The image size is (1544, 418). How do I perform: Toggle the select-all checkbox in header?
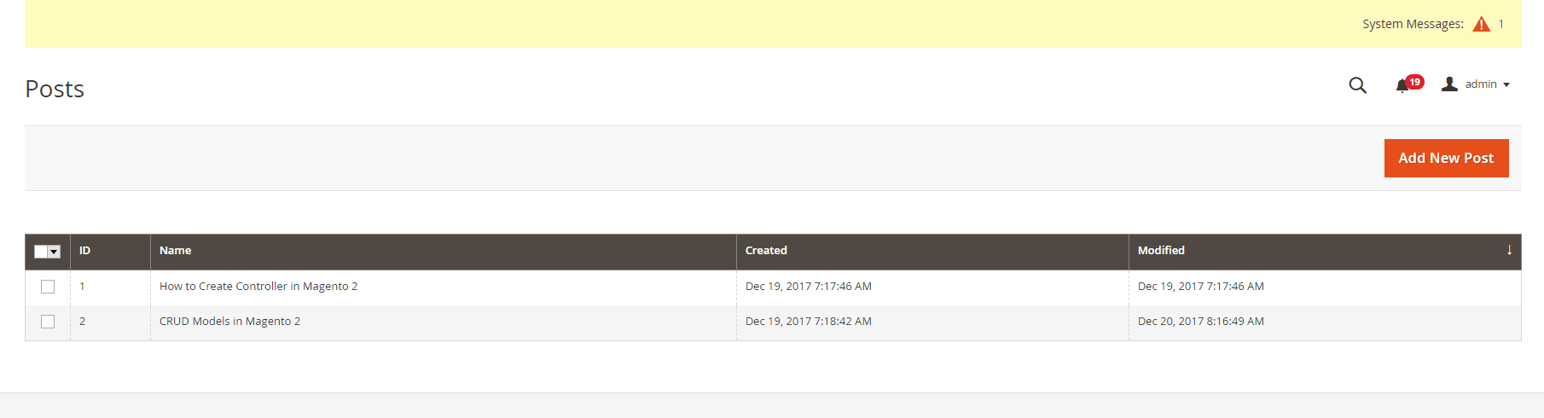click(x=41, y=251)
